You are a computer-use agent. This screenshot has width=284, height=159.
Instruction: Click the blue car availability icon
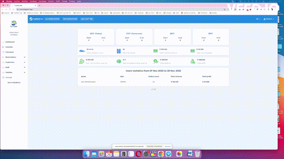pyautogui.click(x=82, y=51)
